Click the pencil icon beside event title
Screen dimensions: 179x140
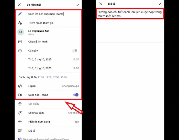pos(20,14)
